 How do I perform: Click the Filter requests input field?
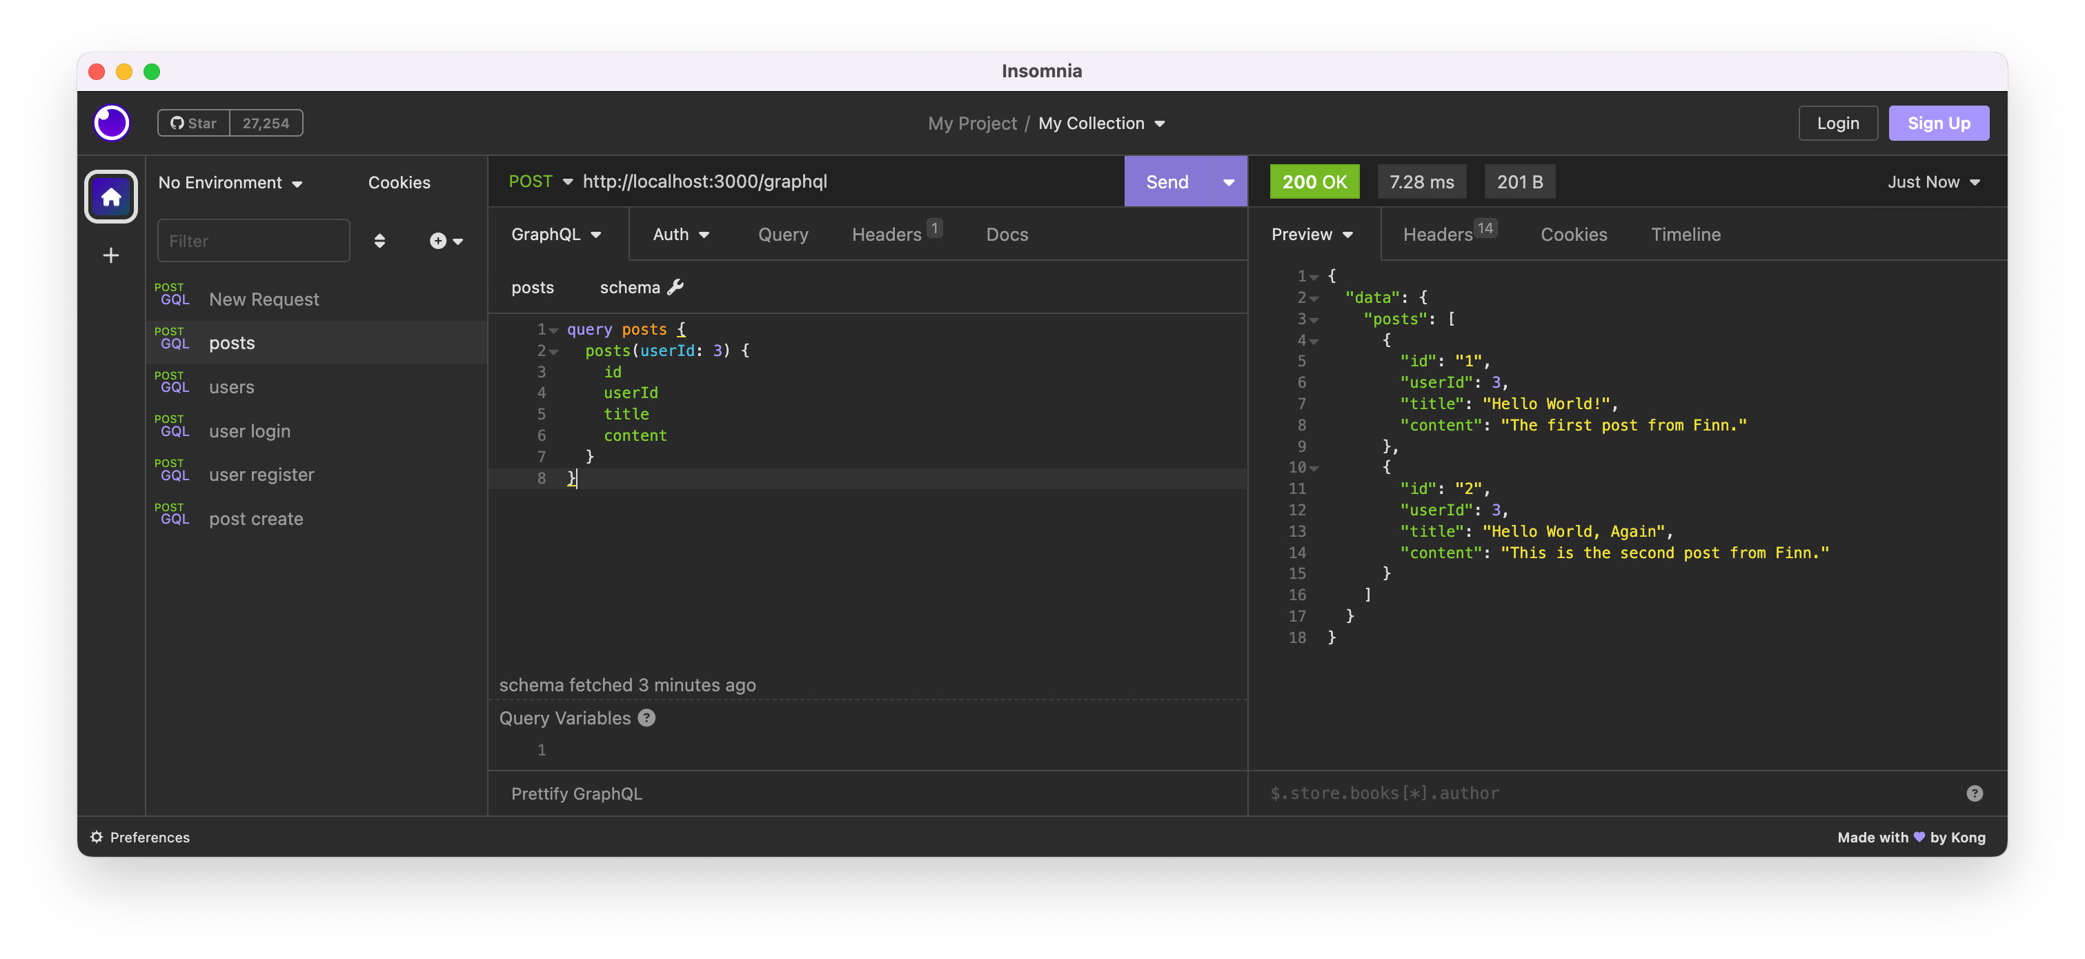pos(253,240)
